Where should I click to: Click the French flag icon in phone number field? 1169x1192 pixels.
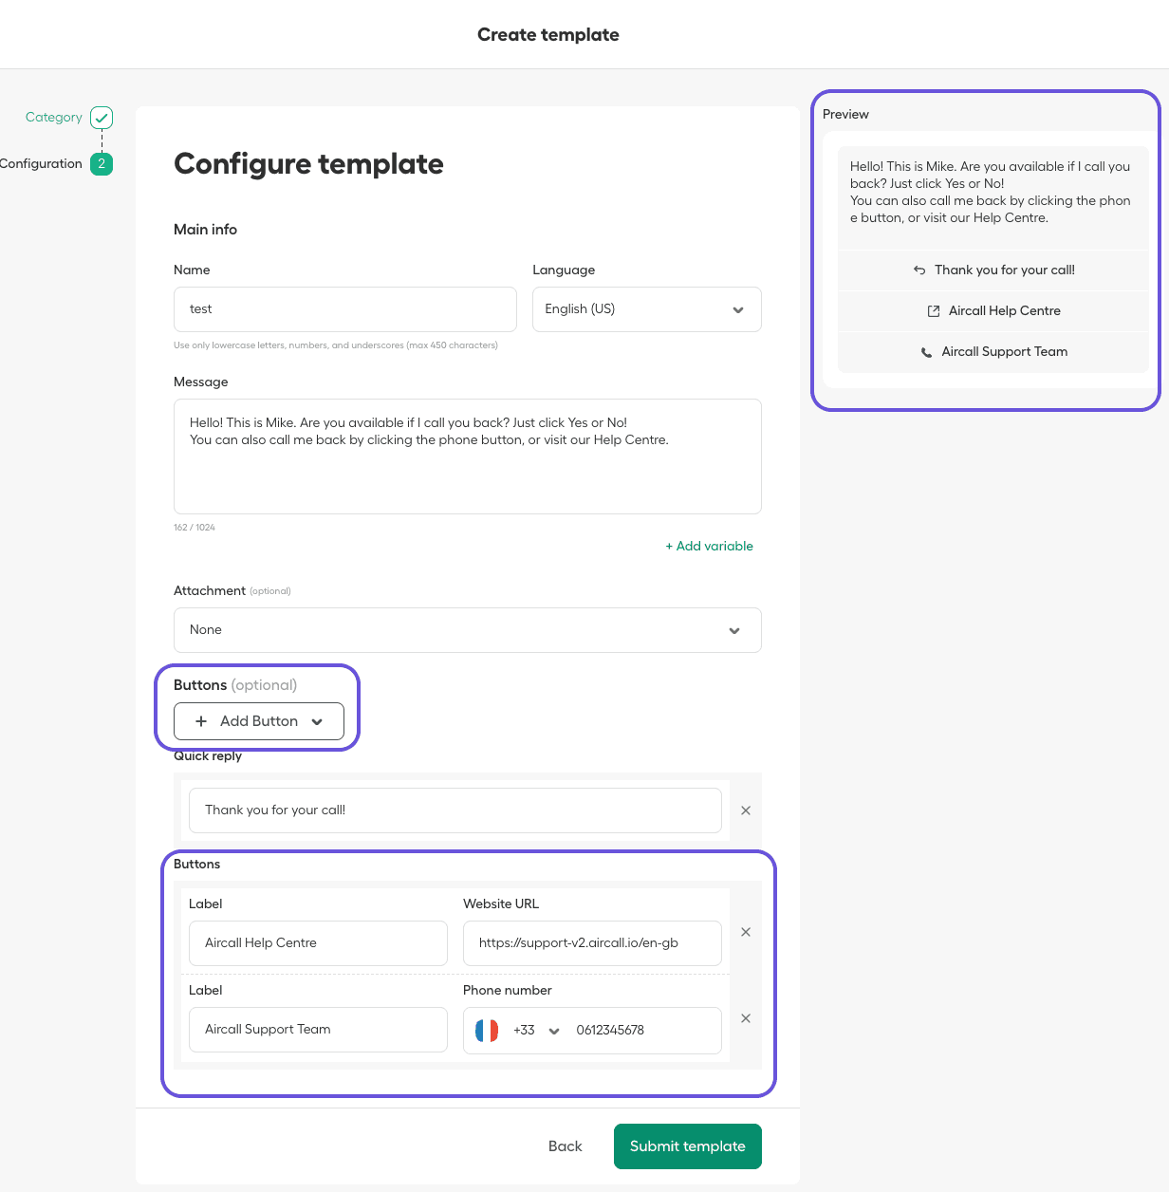click(x=487, y=1030)
